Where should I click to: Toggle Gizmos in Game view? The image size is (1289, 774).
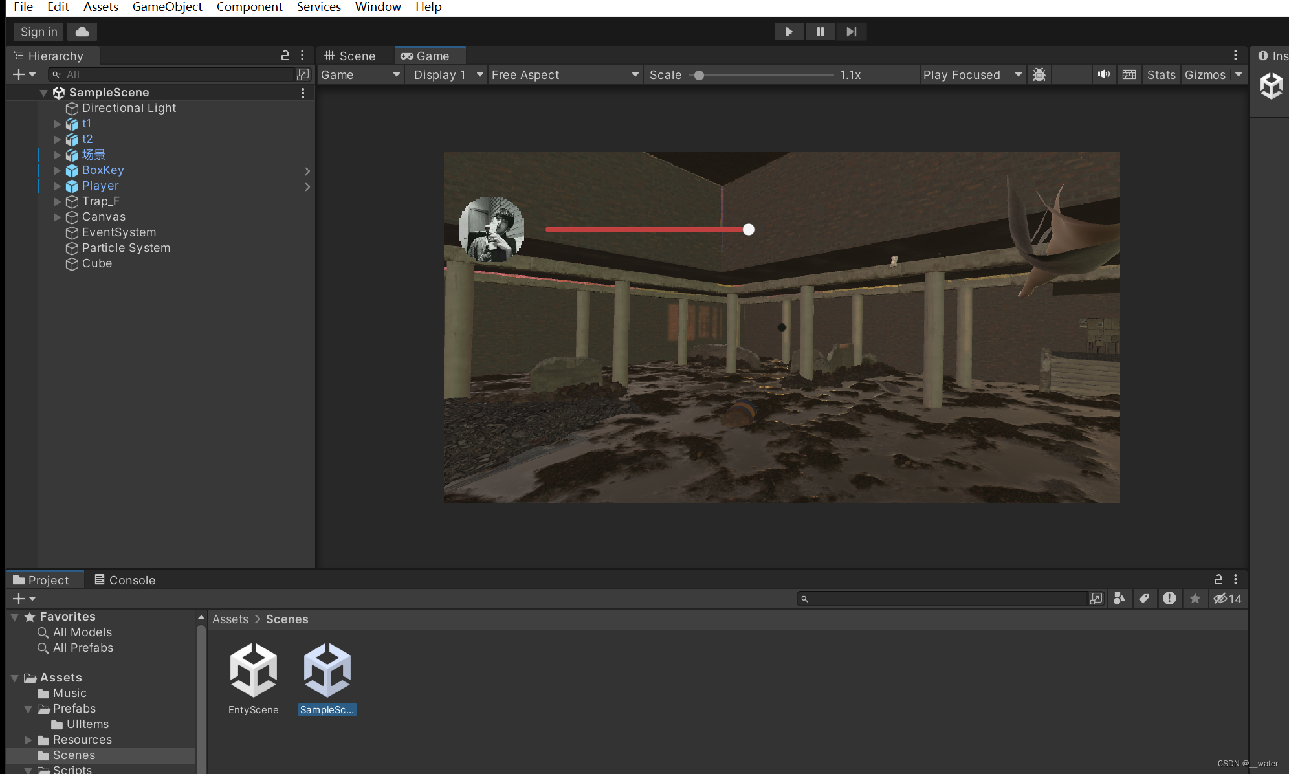pyautogui.click(x=1205, y=74)
